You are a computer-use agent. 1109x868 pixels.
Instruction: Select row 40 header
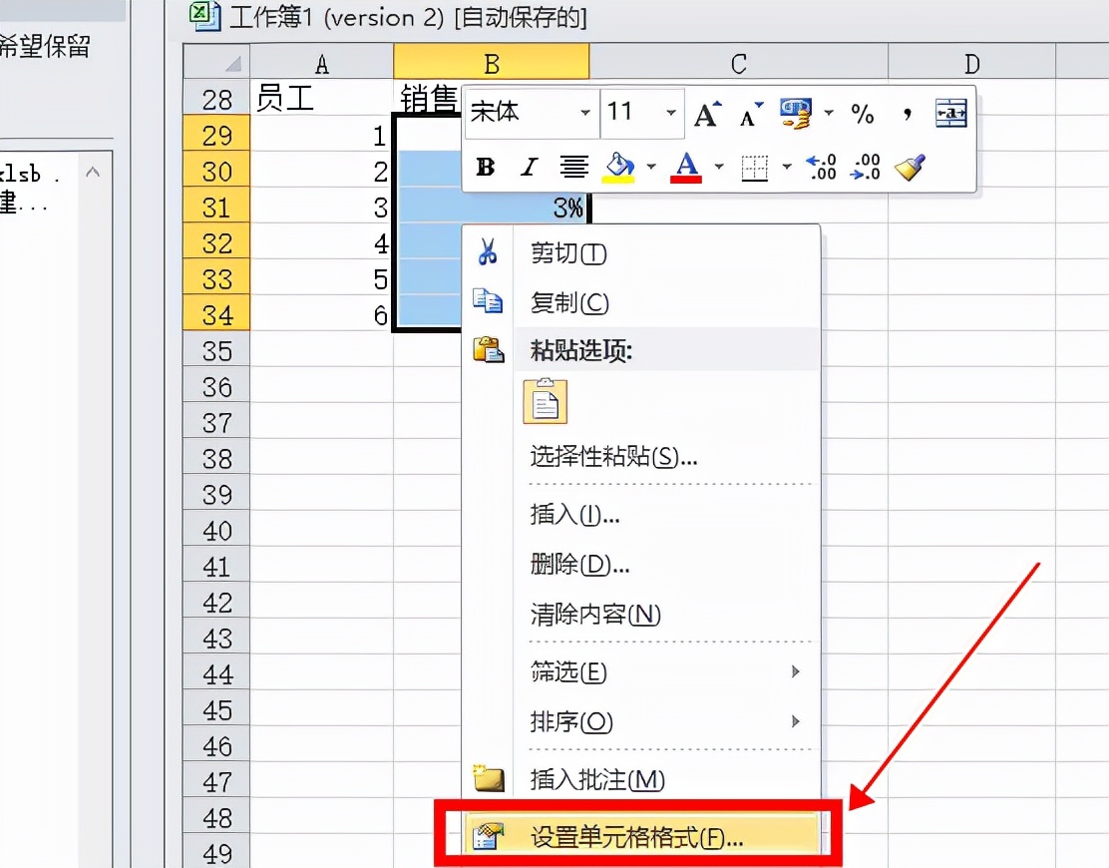(x=216, y=531)
